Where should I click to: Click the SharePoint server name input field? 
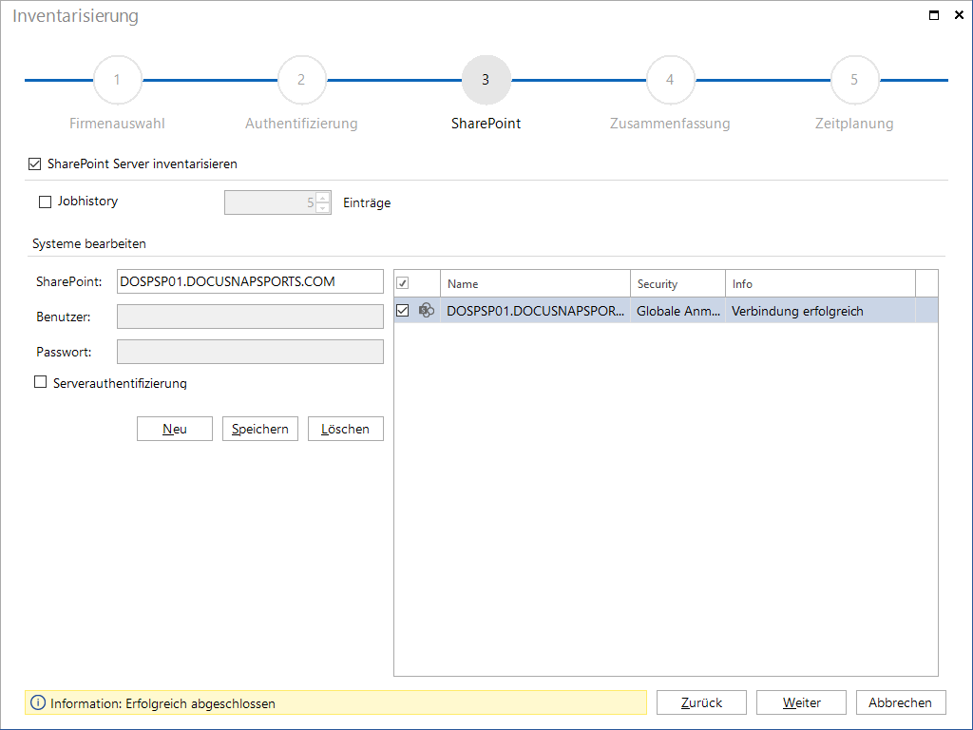click(250, 281)
